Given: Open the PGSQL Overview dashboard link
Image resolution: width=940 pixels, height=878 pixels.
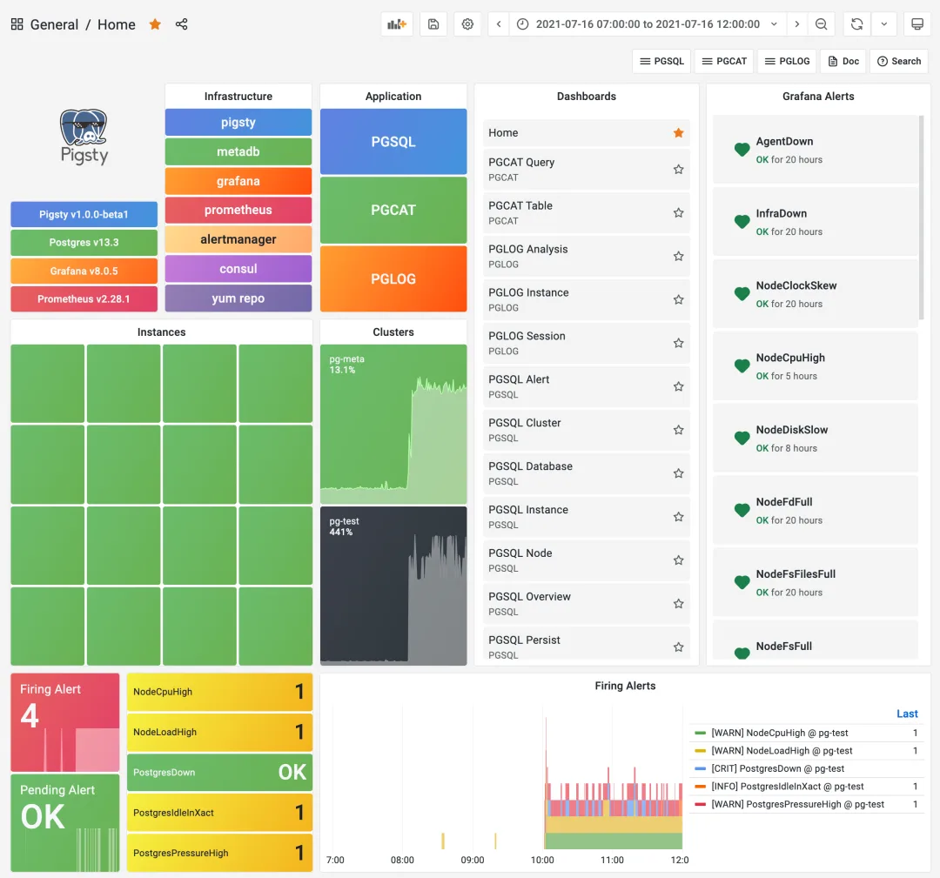Looking at the screenshot, I should 529,597.
